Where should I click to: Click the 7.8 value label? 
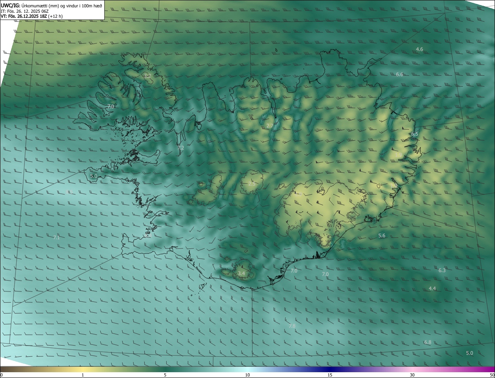292,326
